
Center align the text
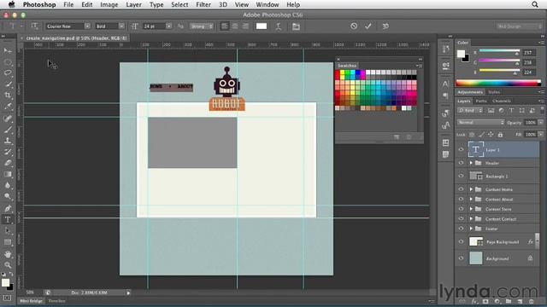click(x=235, y=26)
